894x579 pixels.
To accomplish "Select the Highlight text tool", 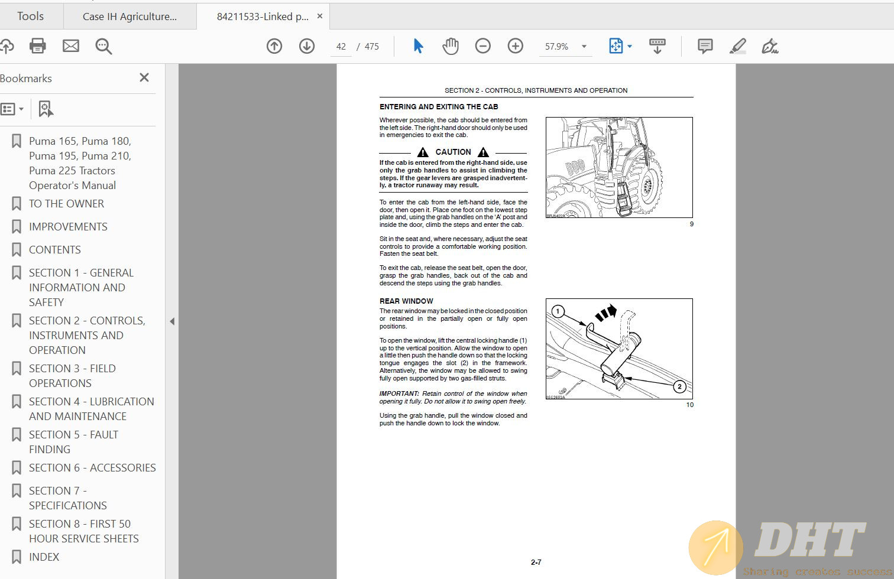I will pos(737,46).
